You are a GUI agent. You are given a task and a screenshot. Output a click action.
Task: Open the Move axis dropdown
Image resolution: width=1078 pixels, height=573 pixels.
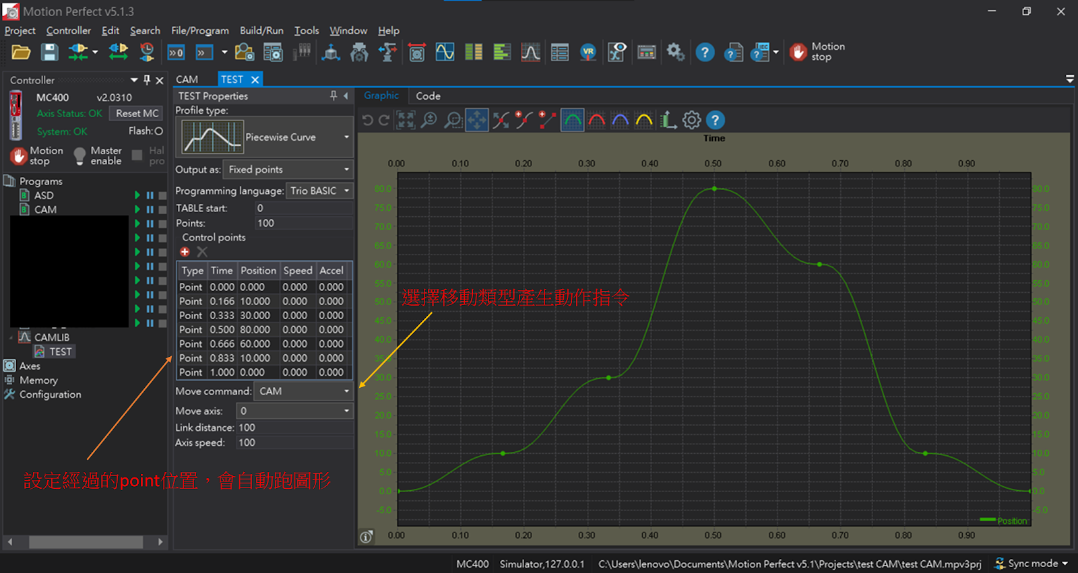294,411
